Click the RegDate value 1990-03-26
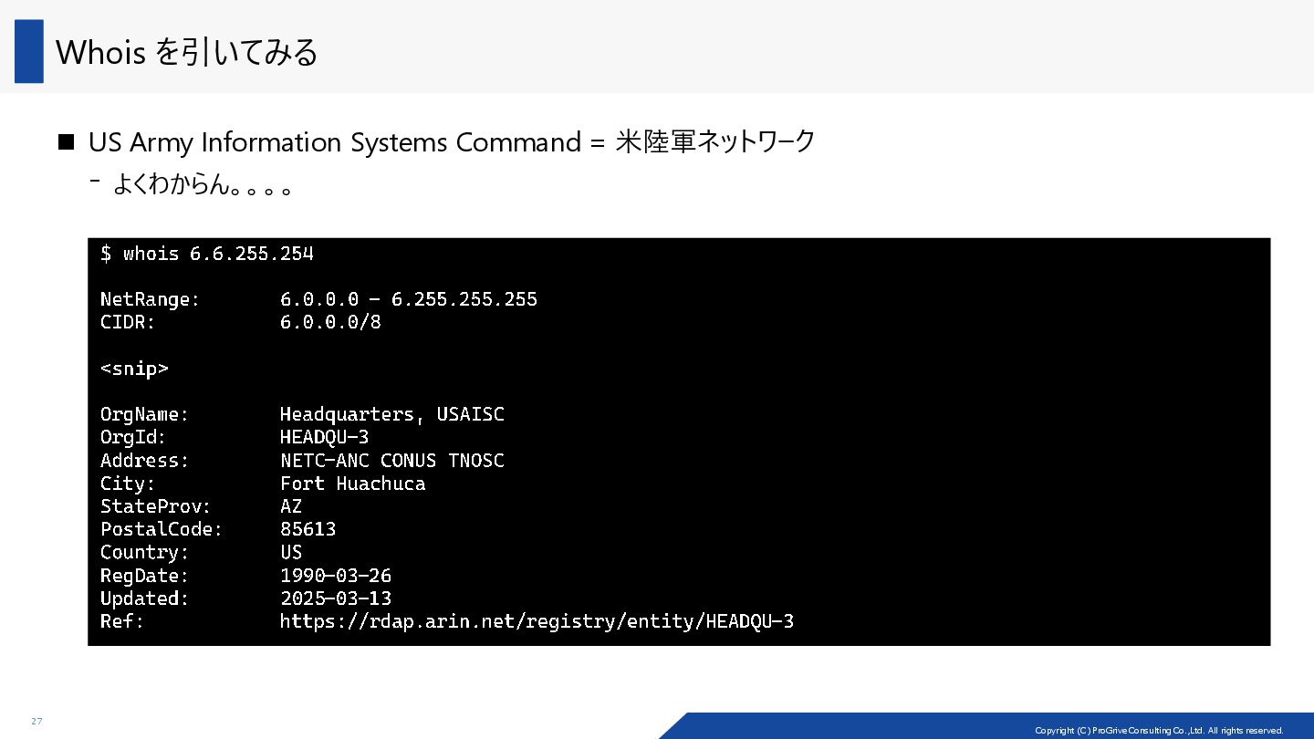1314x739 pixels. (336, 576)
